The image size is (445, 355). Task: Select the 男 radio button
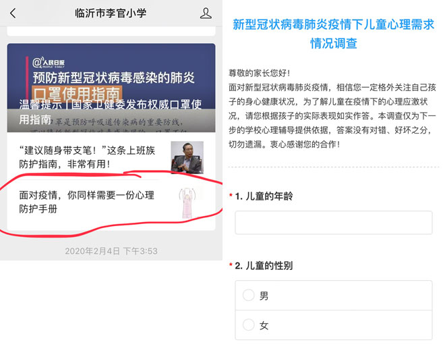click(x=248, y=296)
